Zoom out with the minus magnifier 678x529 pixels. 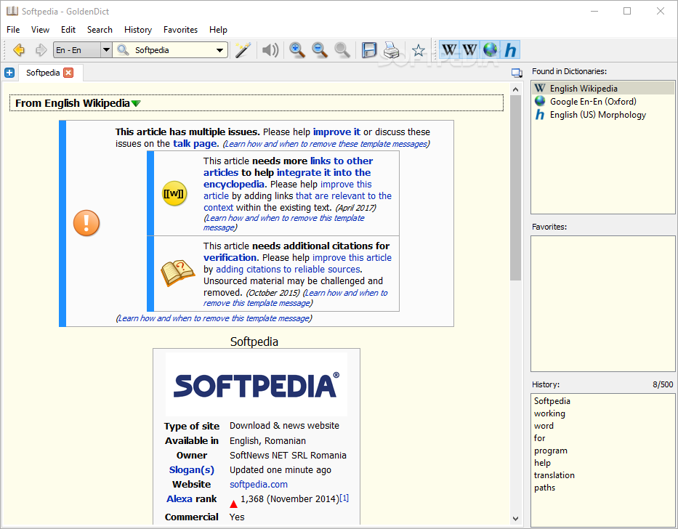320,50
